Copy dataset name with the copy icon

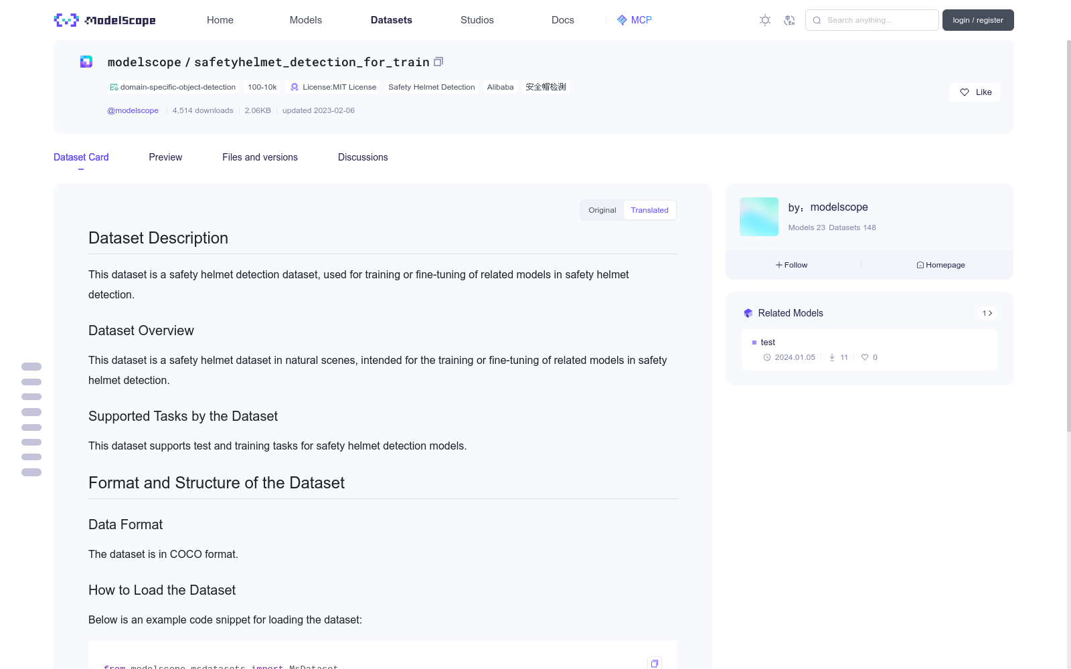pos(438,62)
